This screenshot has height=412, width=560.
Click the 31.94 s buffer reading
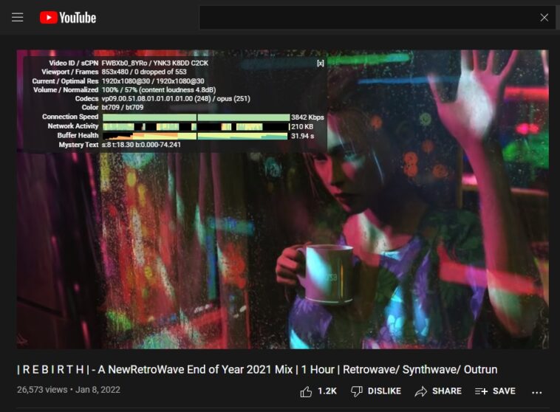302,136
